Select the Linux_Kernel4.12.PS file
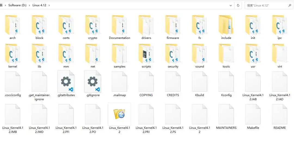Viewport: 294px width, 143px height. pyautogui.click(x=173, y=118)
